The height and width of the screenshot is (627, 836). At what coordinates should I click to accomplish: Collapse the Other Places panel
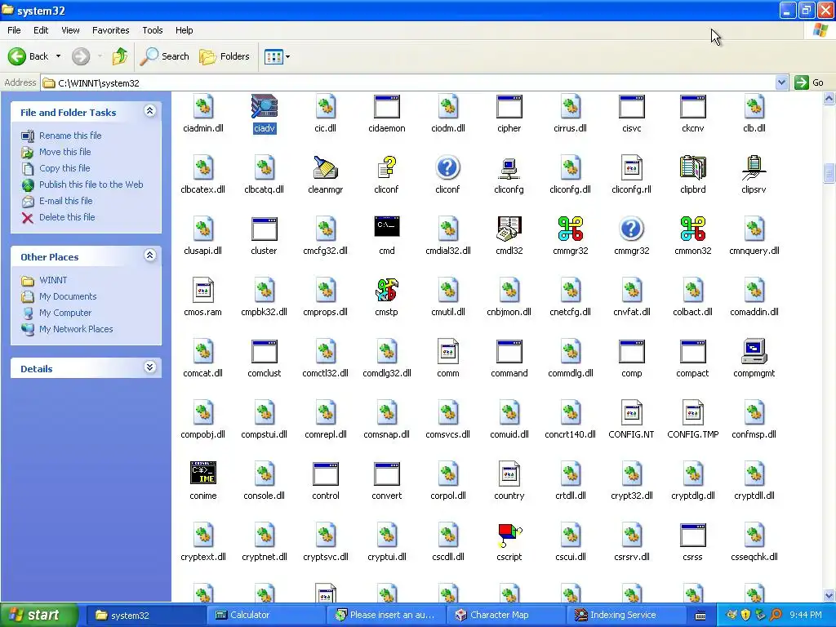click(x=150, y=256)
